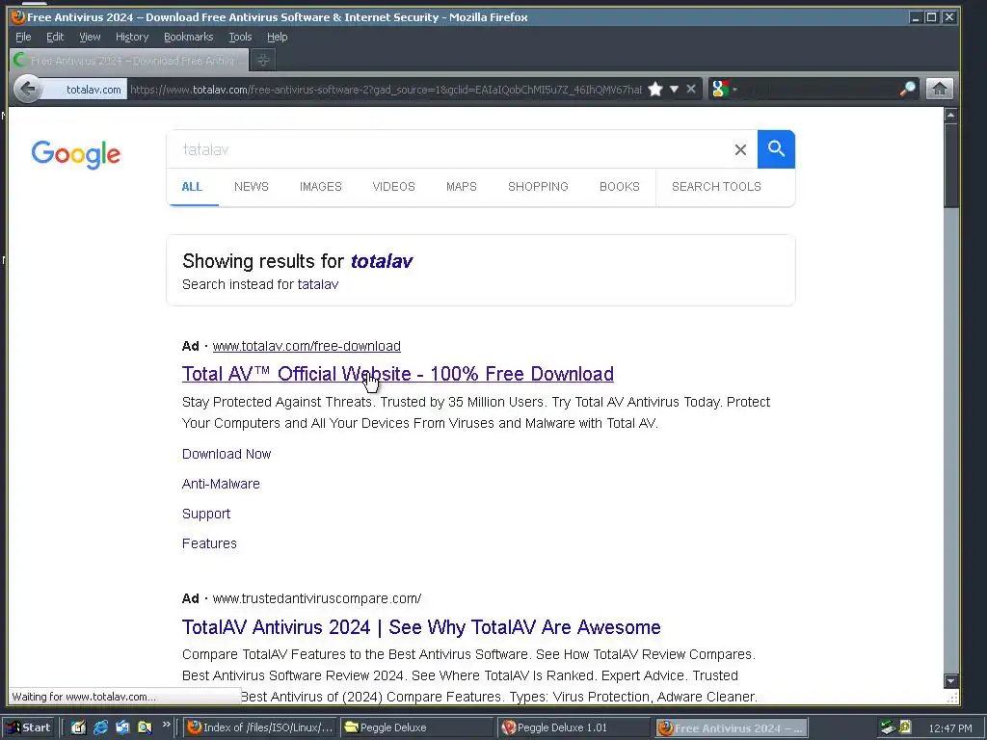
Task: Click the Free Antivirus 2024 taskbar button
Action: 731,728
